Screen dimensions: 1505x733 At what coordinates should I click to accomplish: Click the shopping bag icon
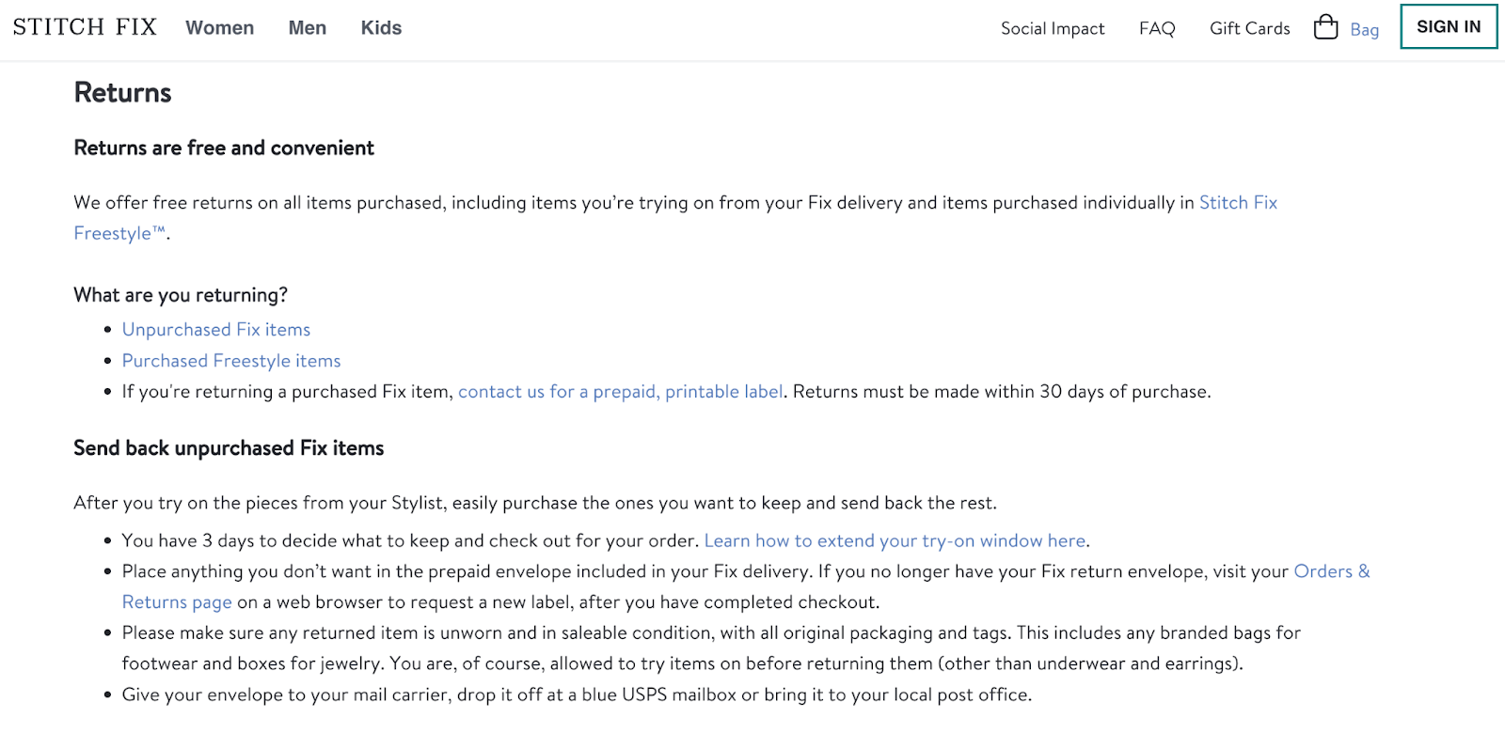(1325, 27)
